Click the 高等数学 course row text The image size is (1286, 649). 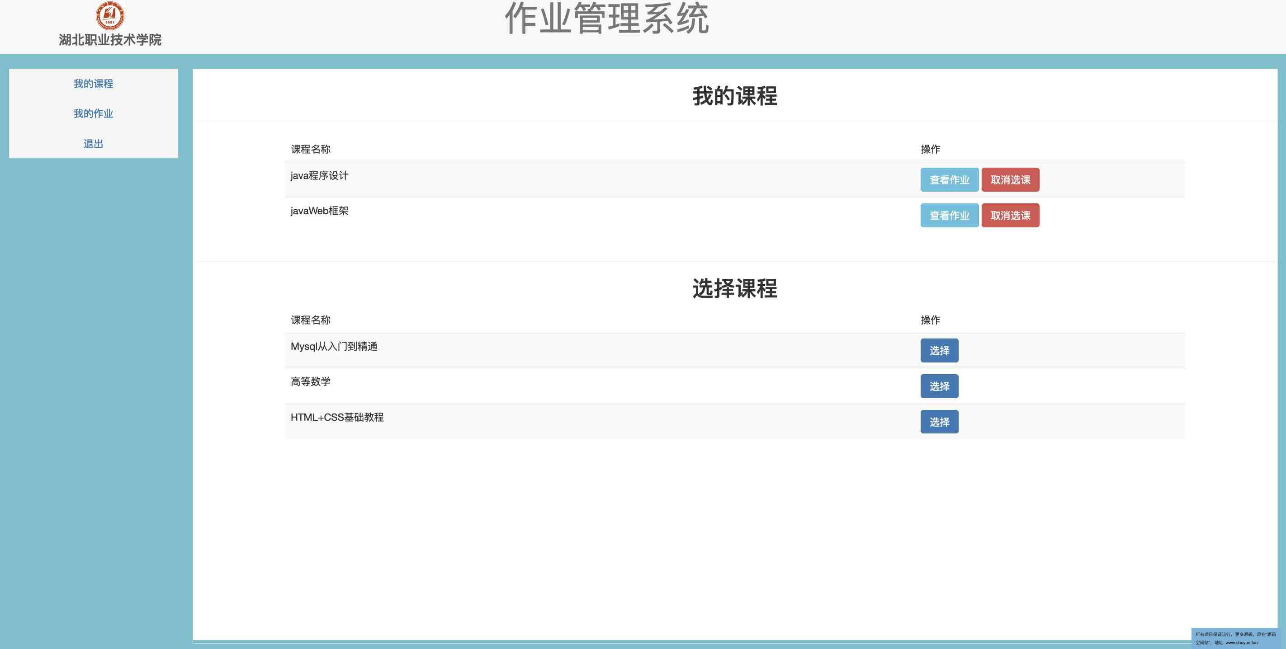311,381
